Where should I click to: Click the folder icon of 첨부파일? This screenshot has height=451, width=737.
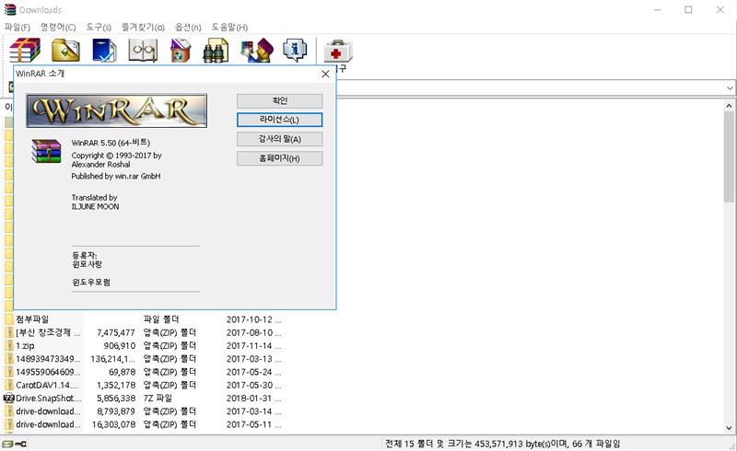click(9, 319)
